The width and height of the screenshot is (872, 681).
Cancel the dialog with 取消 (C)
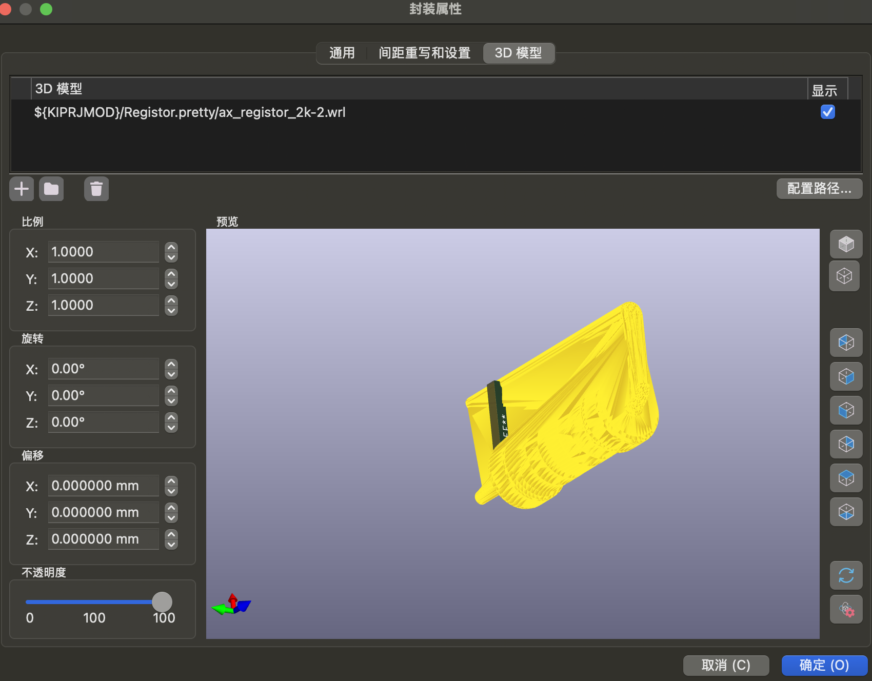tap(726, 665)
